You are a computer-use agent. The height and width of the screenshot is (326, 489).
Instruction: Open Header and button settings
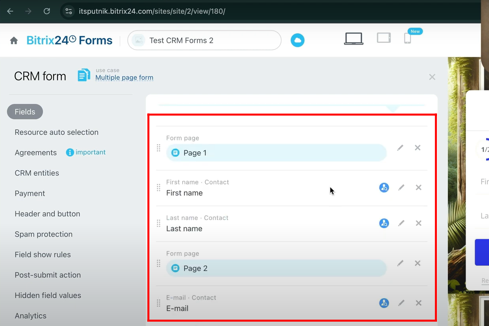47,214
